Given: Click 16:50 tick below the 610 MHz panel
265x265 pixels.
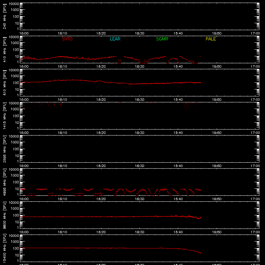Looking at the screenshot, I should tap(217, 100).
